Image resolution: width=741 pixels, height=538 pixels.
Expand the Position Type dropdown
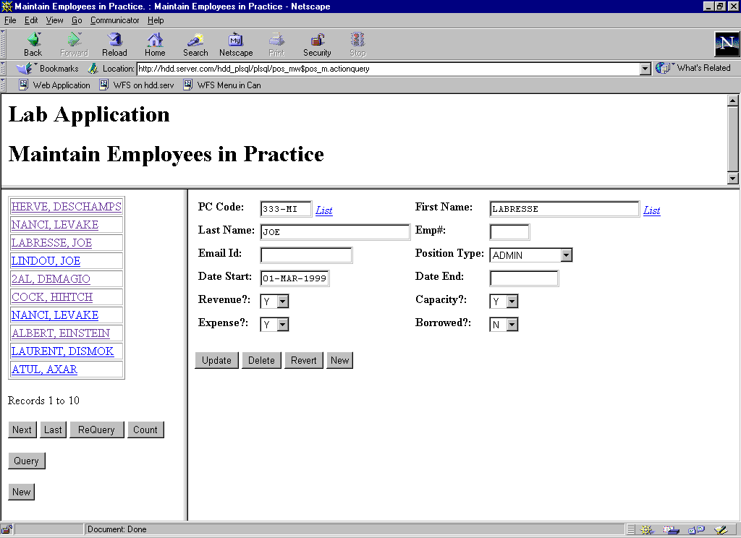(567, 255)
